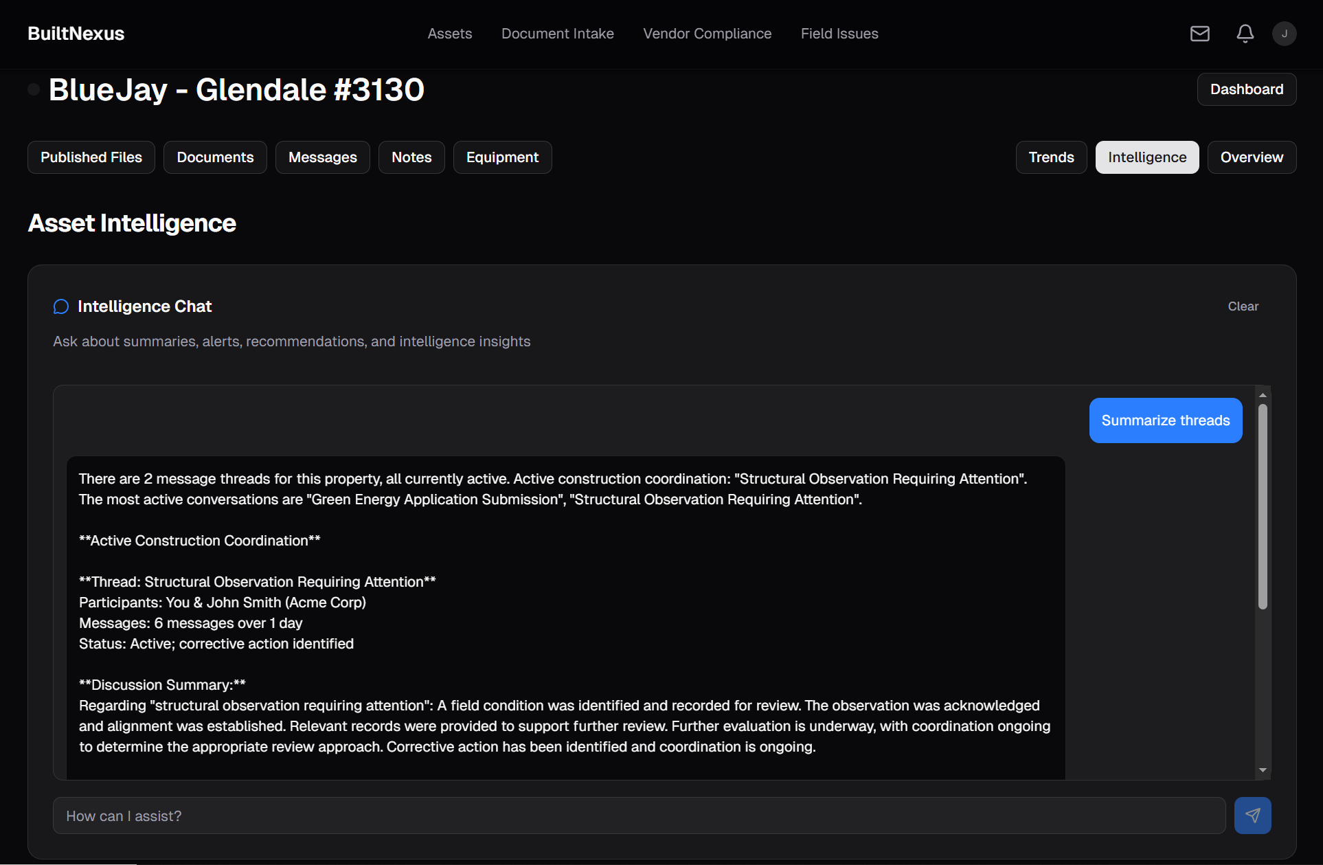Viewport: 1323px width, 865px height.
Task: Open Document Intake from the navigation
Action: (558, 33)
